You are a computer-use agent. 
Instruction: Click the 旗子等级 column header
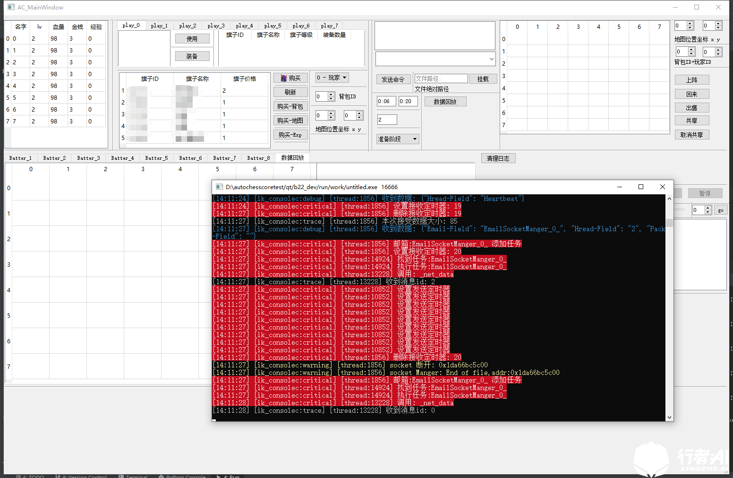click(x=301, y=35)
